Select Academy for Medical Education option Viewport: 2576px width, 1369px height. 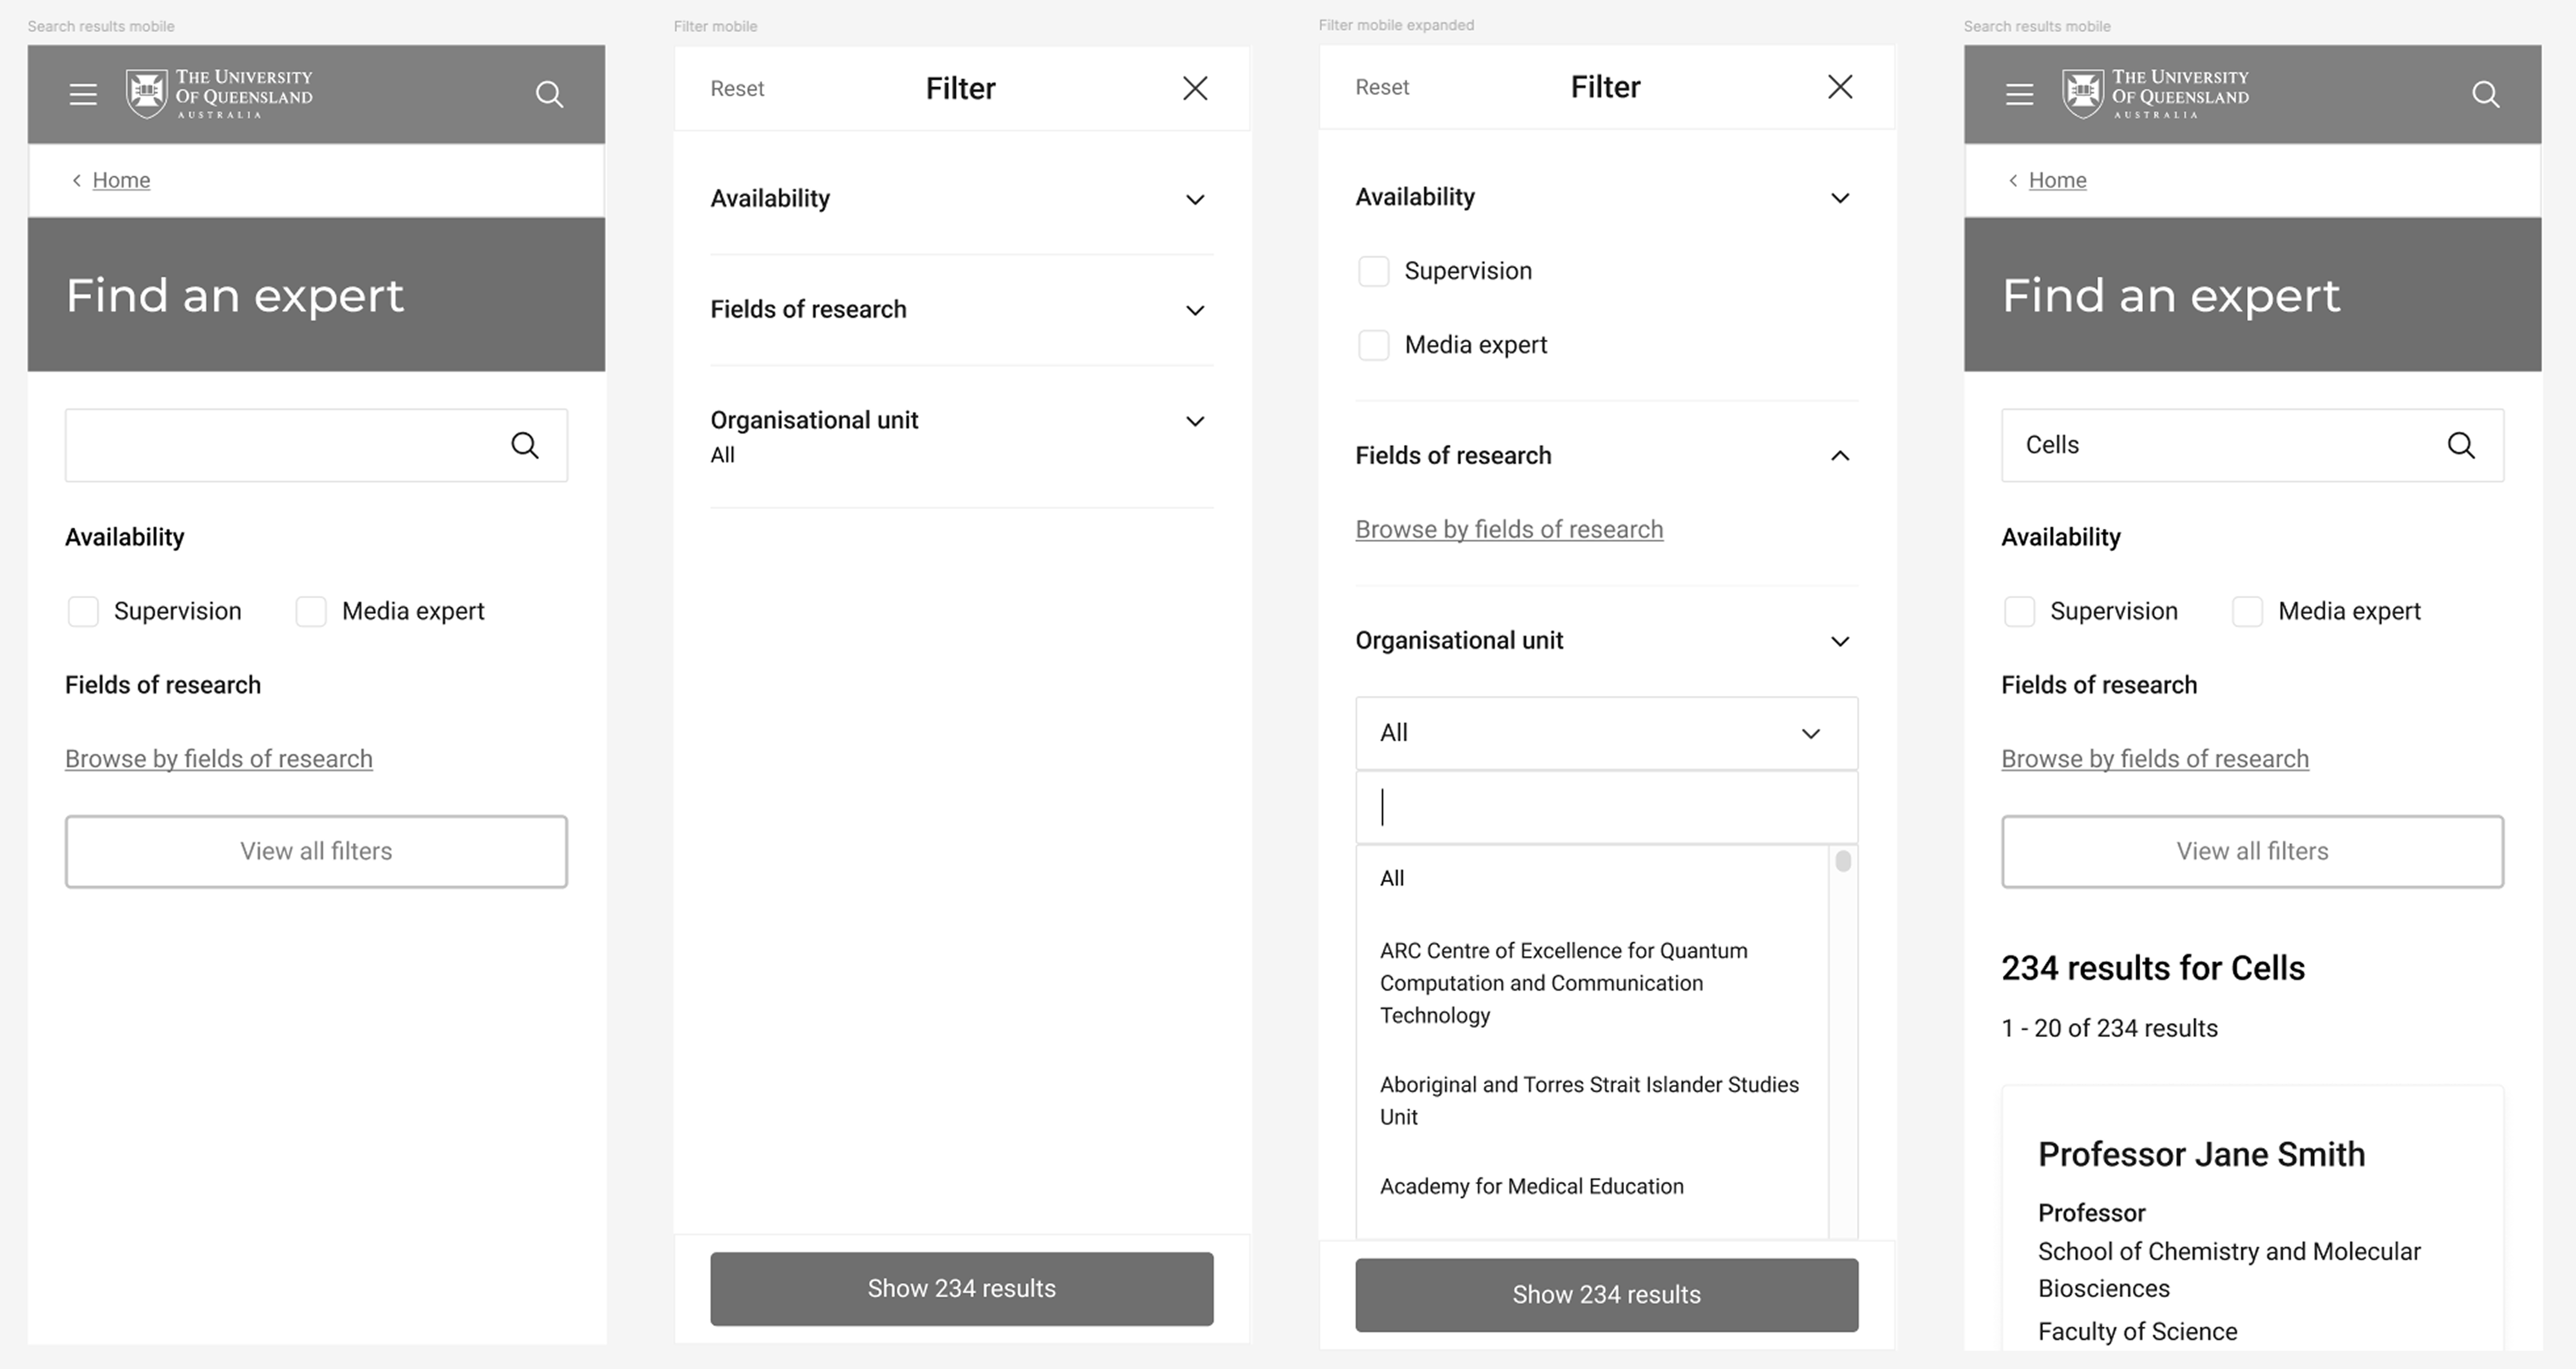(1531, 1186)
